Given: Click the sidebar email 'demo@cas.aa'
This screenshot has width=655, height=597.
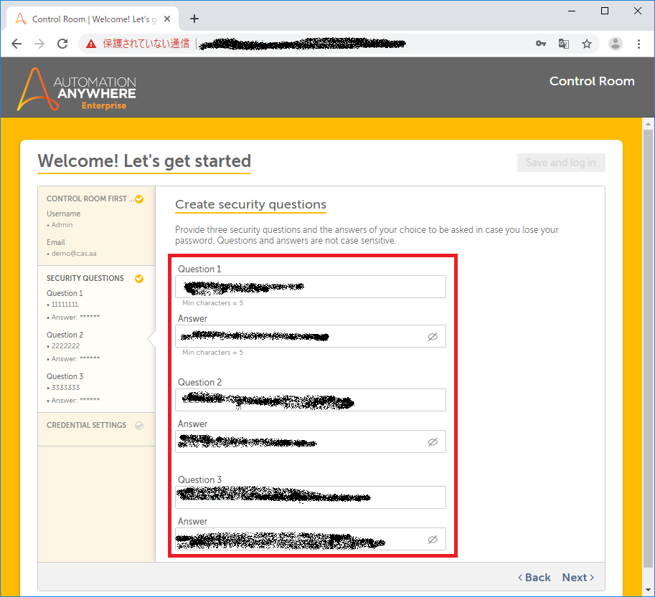Looking at the screenshot, I should pos(74,254).
